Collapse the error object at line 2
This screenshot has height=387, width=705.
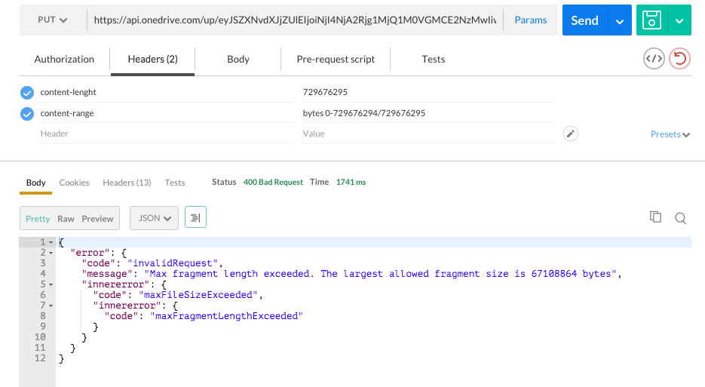click(x=51, y=253)
